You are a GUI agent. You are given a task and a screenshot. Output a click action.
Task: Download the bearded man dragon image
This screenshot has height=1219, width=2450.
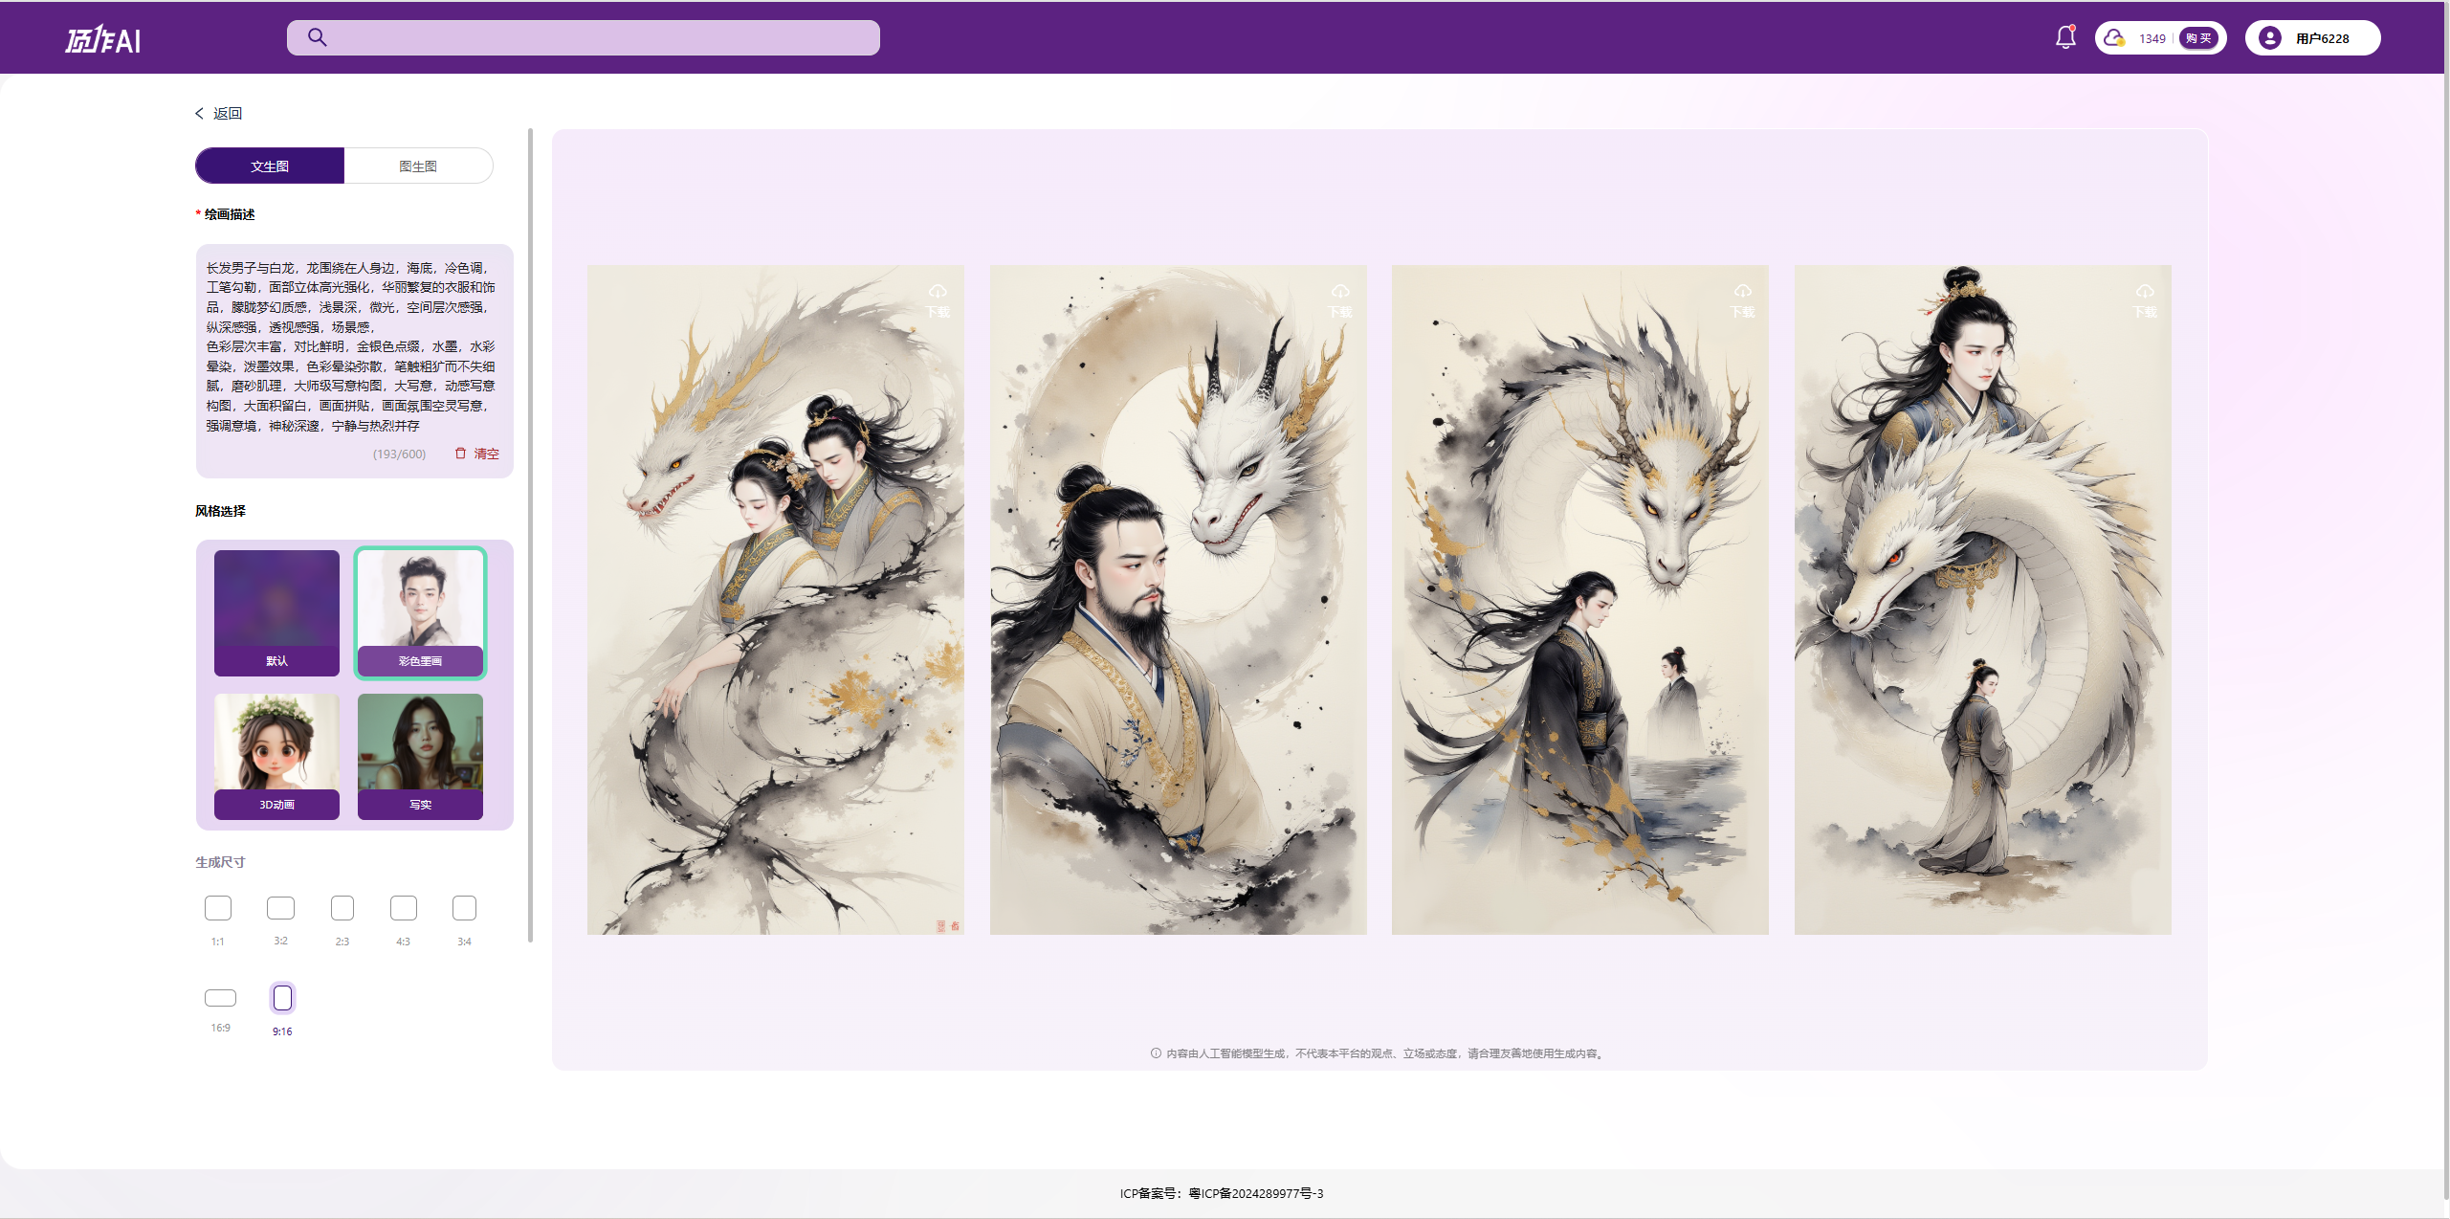(1340, 299)
